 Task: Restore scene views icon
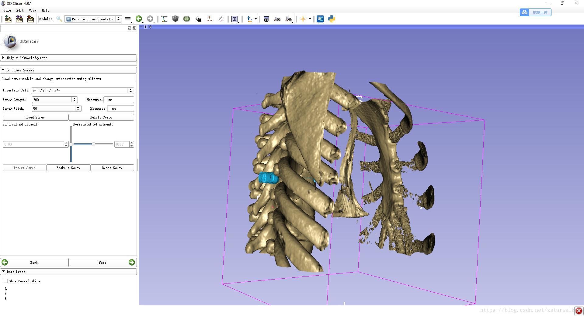[289, 19]
